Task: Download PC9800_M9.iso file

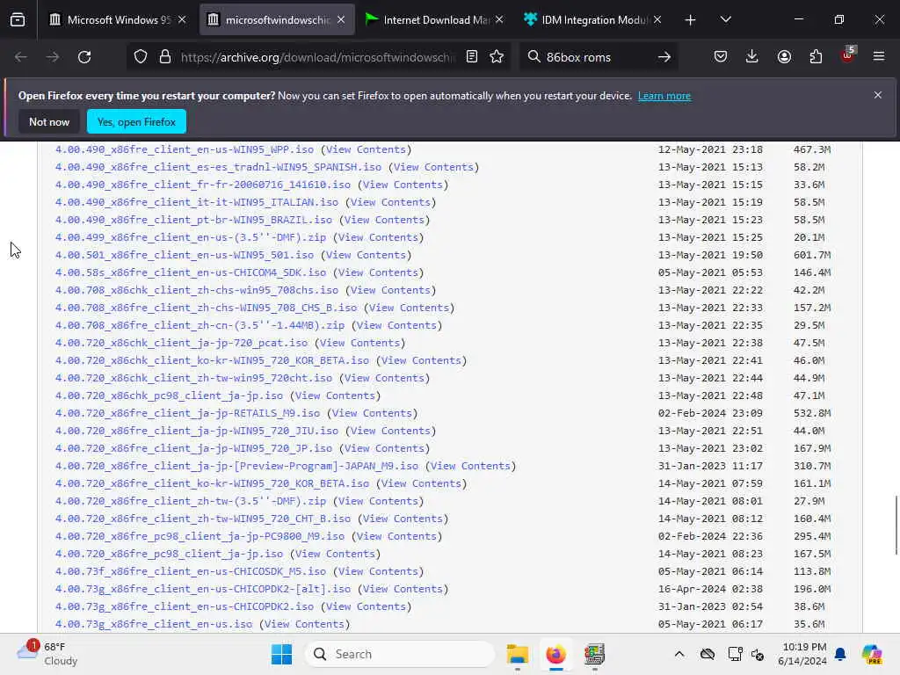Action: [200, 536]
